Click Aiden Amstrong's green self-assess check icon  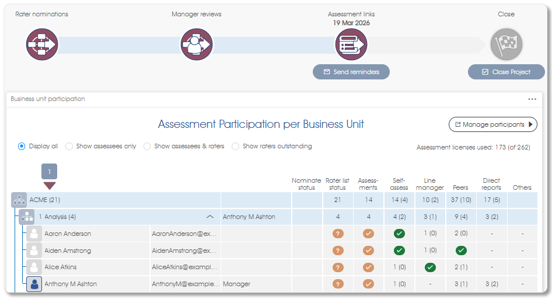click(x=399, y=251)
